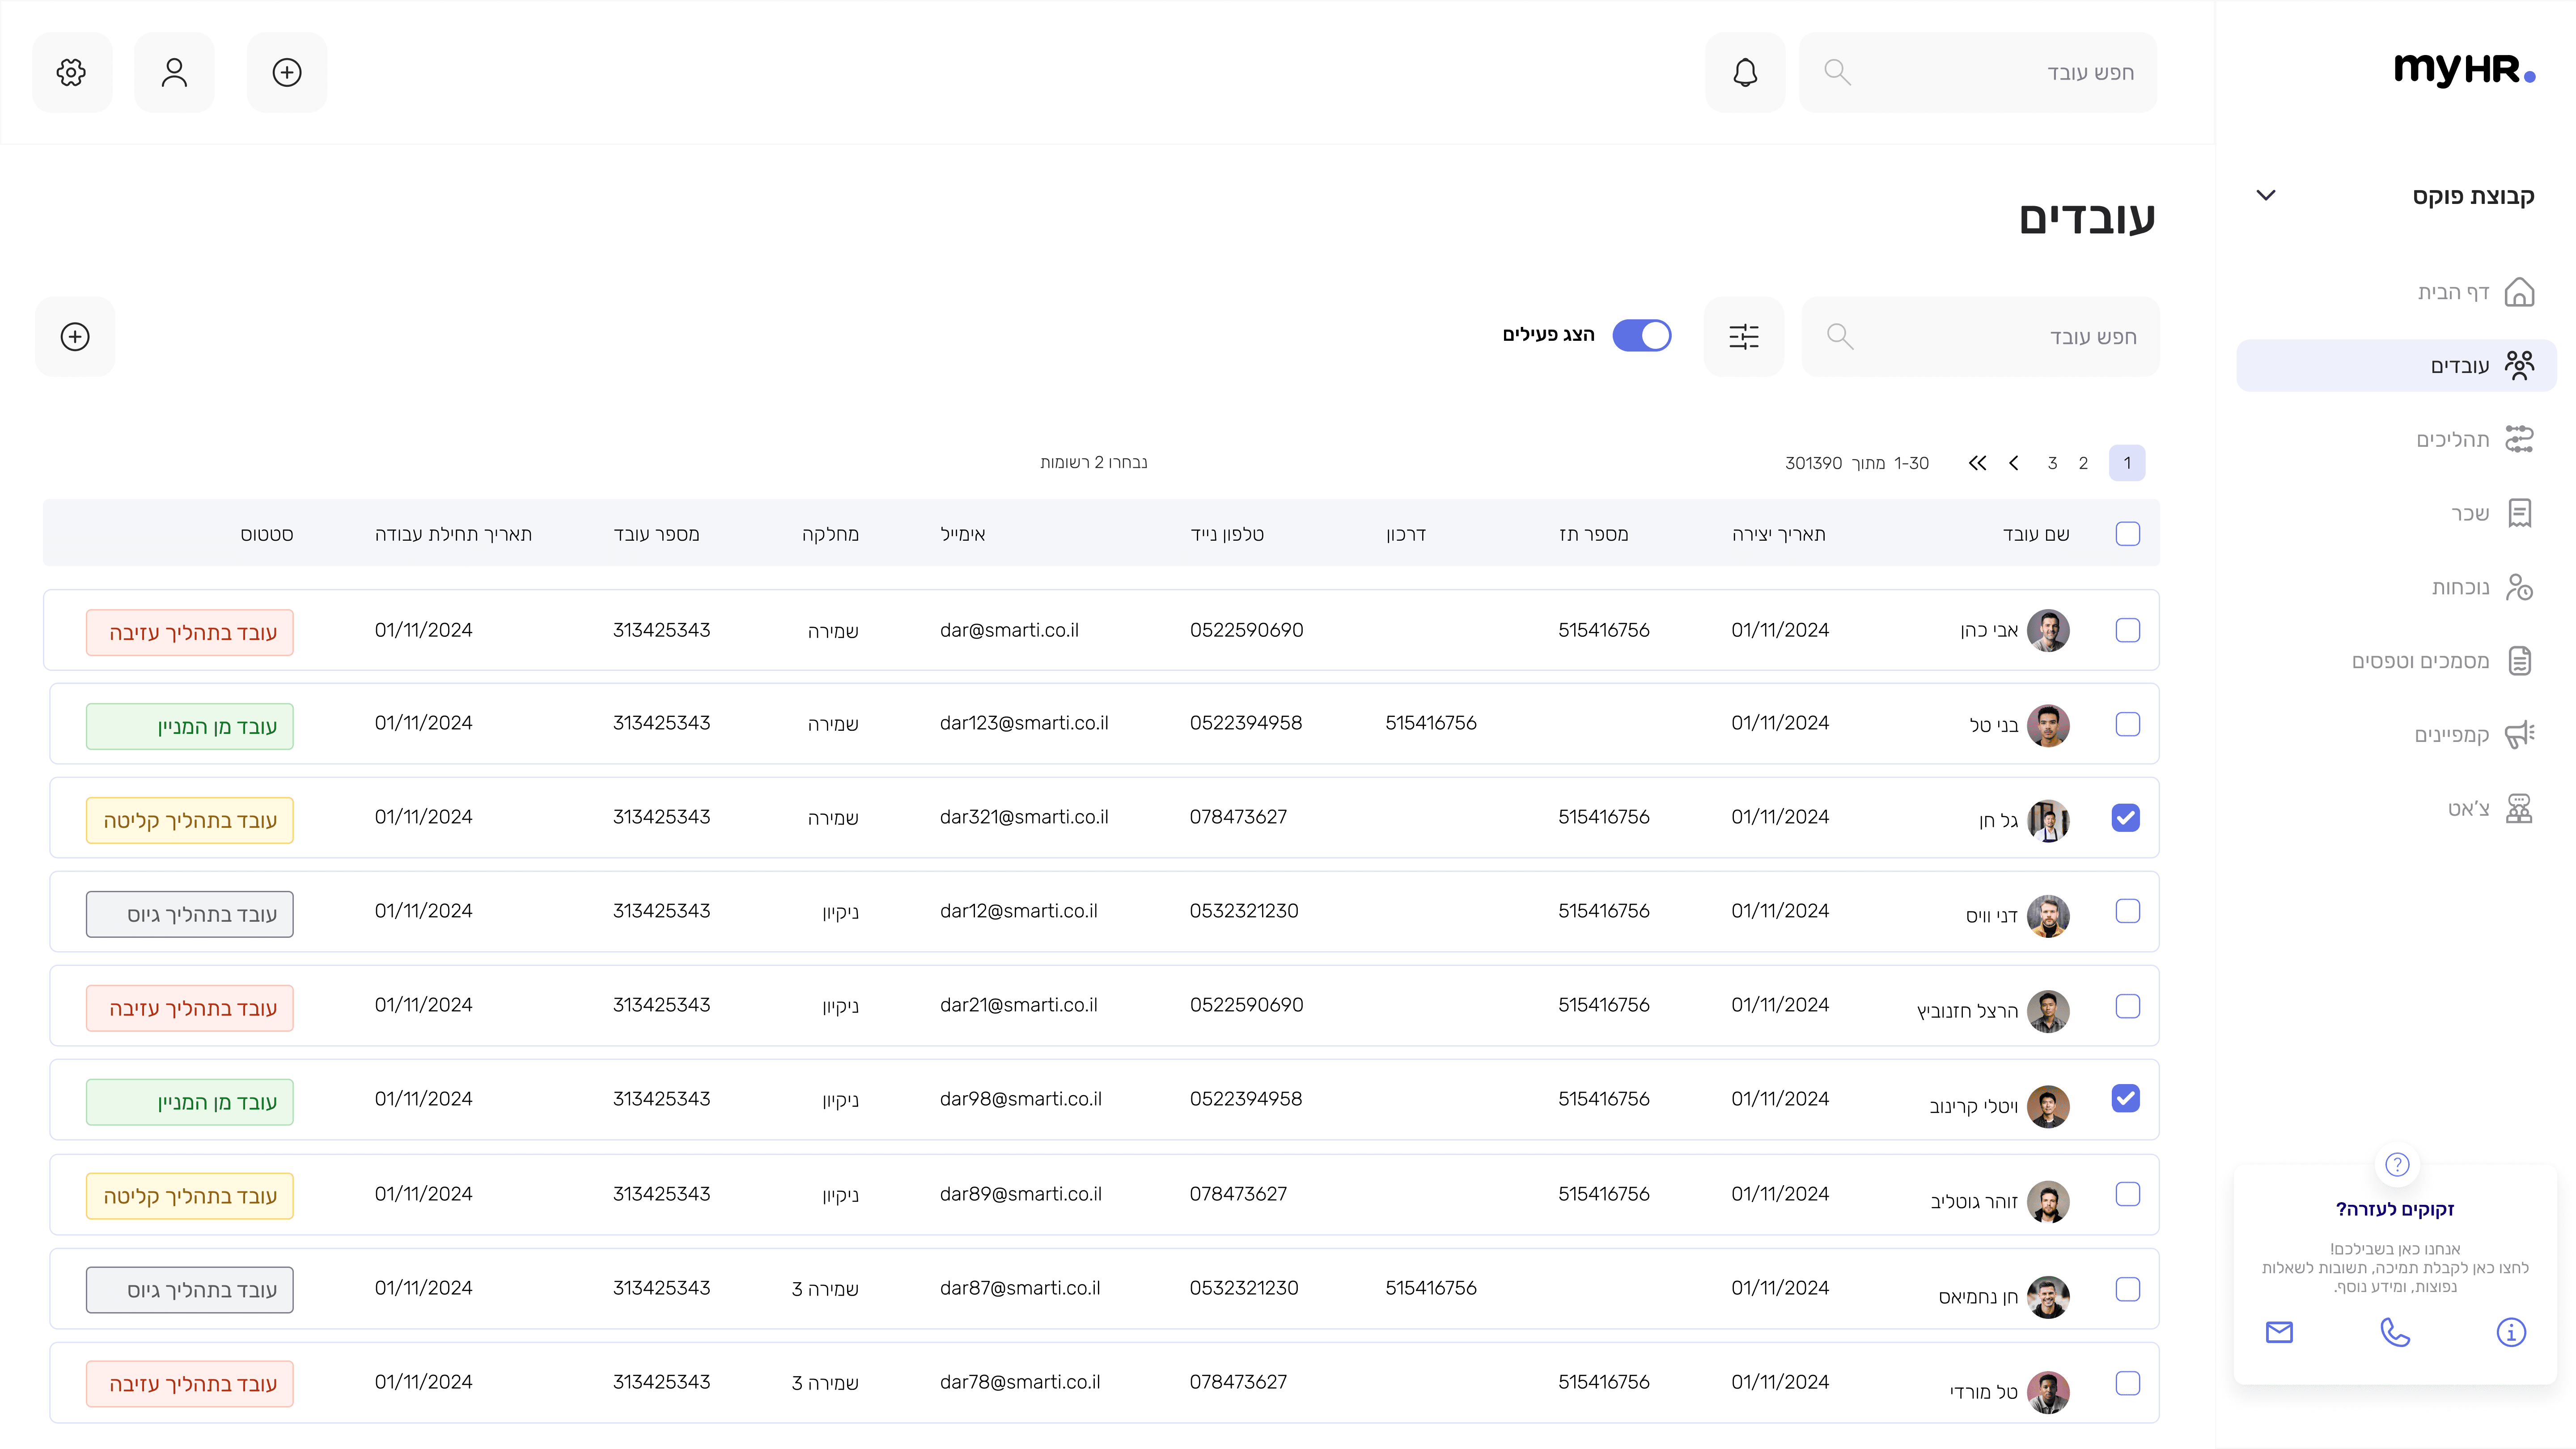Click the help question mark icon

pos(2397,1164)
